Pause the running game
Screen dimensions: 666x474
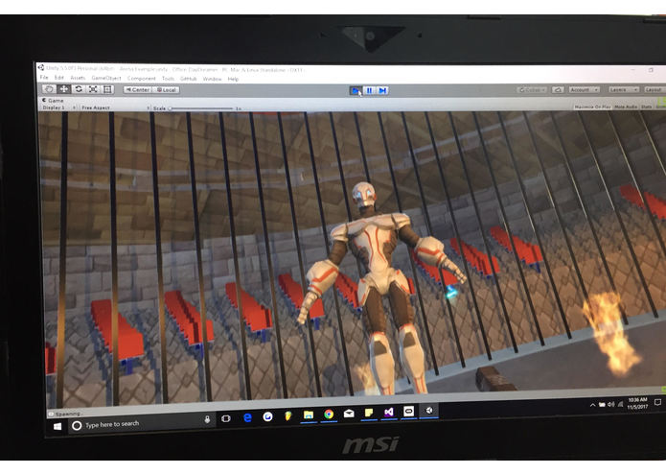click(x=369, y=90)
